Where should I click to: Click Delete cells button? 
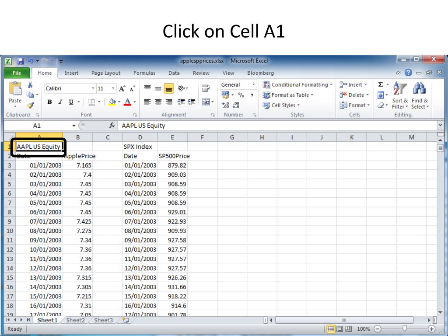click(354, 95)
